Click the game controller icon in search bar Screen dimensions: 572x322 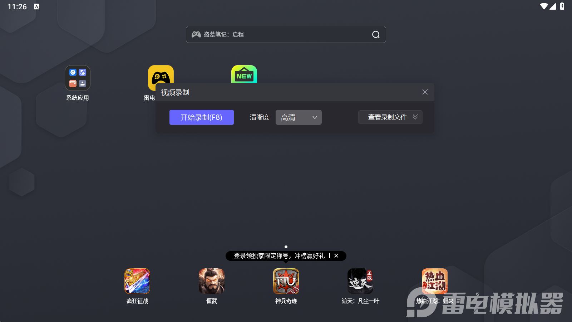pyautogui.click(x=196, y=34)
